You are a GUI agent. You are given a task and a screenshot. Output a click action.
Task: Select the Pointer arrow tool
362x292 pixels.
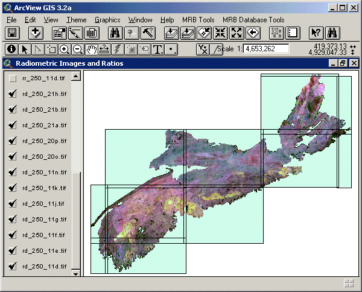click(x=25, y=49)
